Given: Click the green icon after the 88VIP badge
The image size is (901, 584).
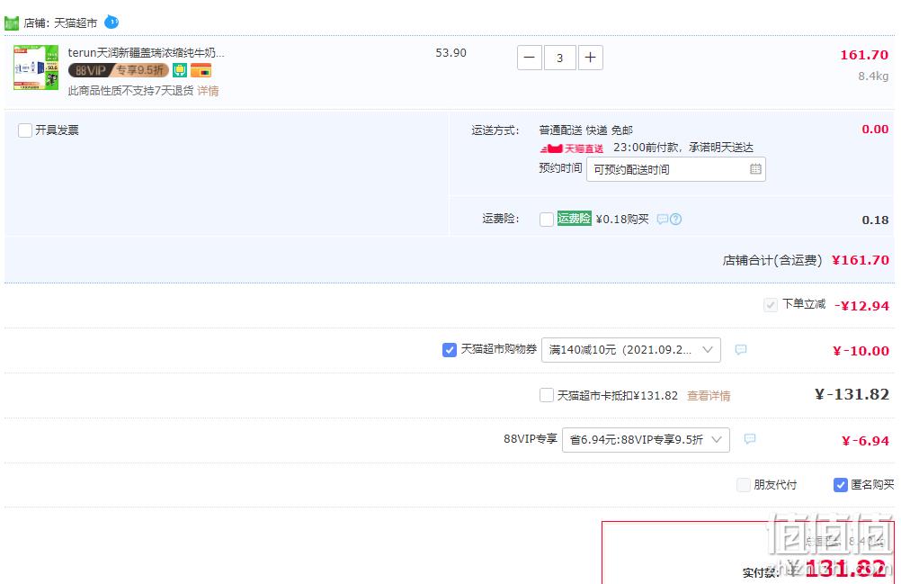Looking at the screenshot, I should 180,70.
